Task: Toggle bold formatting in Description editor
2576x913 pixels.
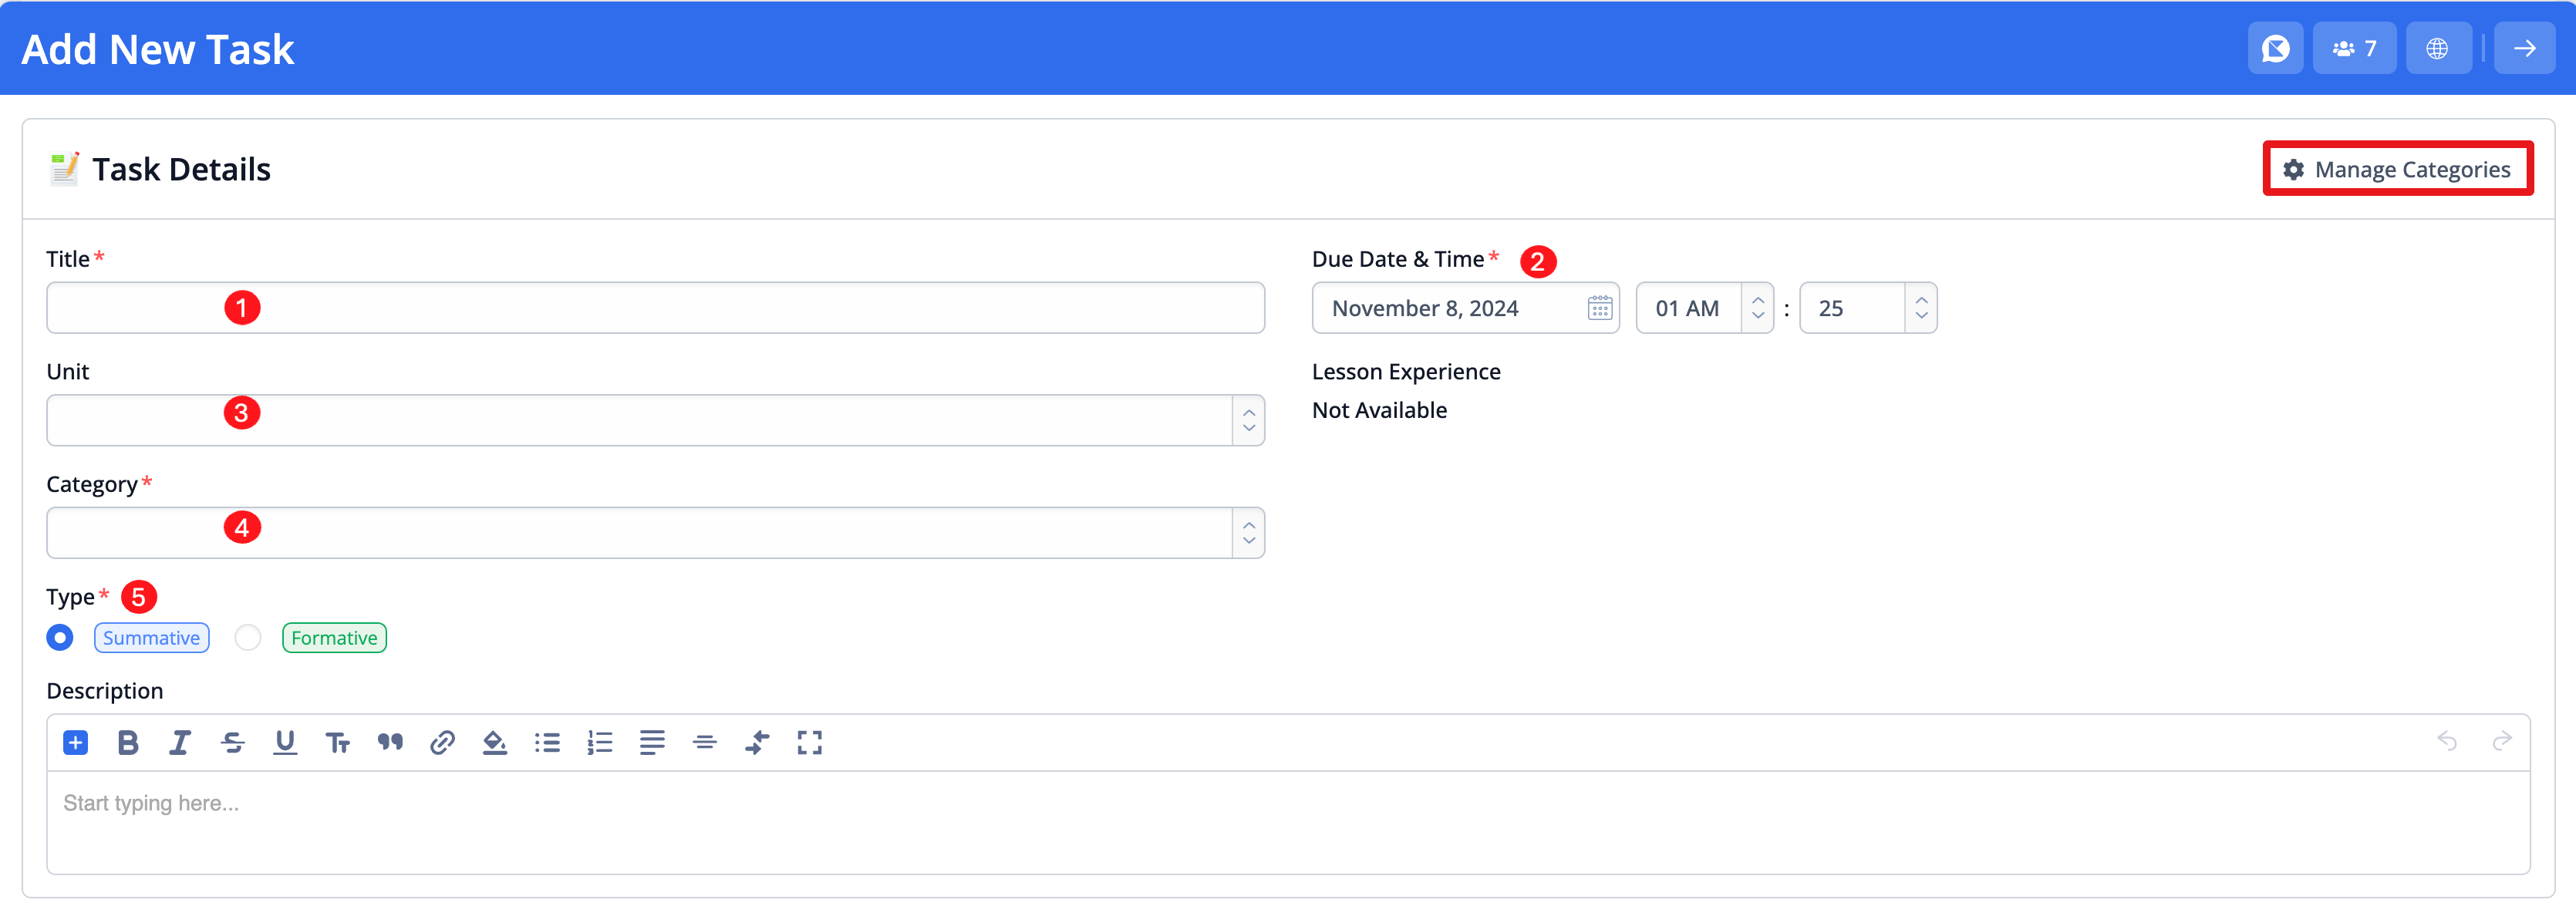Action: click(128, 742)
